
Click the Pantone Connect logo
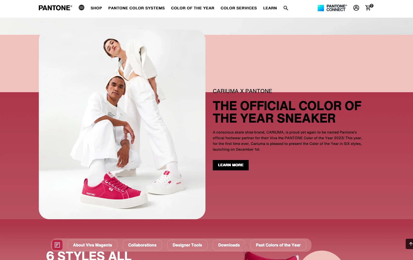(x=332, y=8)
